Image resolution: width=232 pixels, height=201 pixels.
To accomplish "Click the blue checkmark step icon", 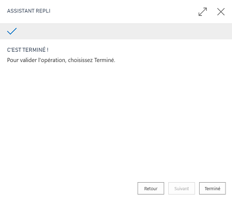I will coord(12,31).
